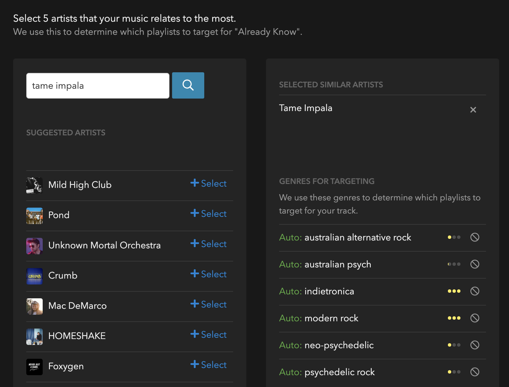Click the Mac DeMarco thumbnail

click(x=34, y=307)
